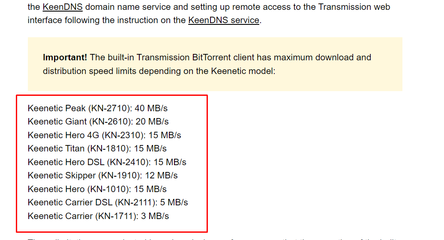The width and height of the screenshot is (444, 240).
Task: Open the KeenDNS link in first line
Action: tap(63, 7)
